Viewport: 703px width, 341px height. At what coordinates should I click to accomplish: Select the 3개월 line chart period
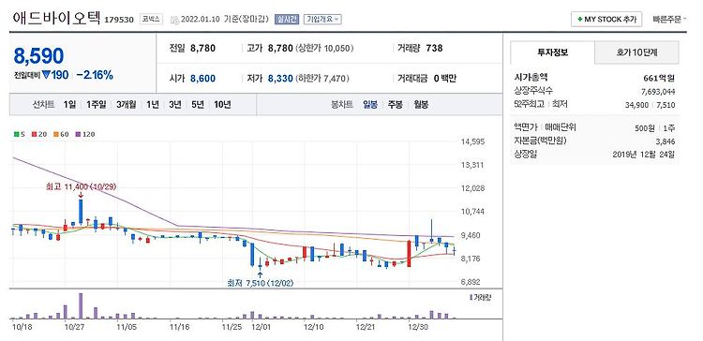point(126,105)
